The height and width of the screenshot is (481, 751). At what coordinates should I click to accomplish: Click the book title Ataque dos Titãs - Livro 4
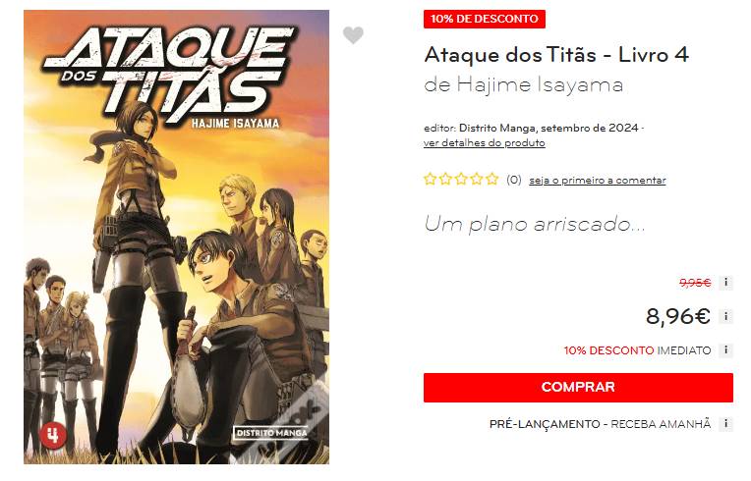tap(556, 55)
